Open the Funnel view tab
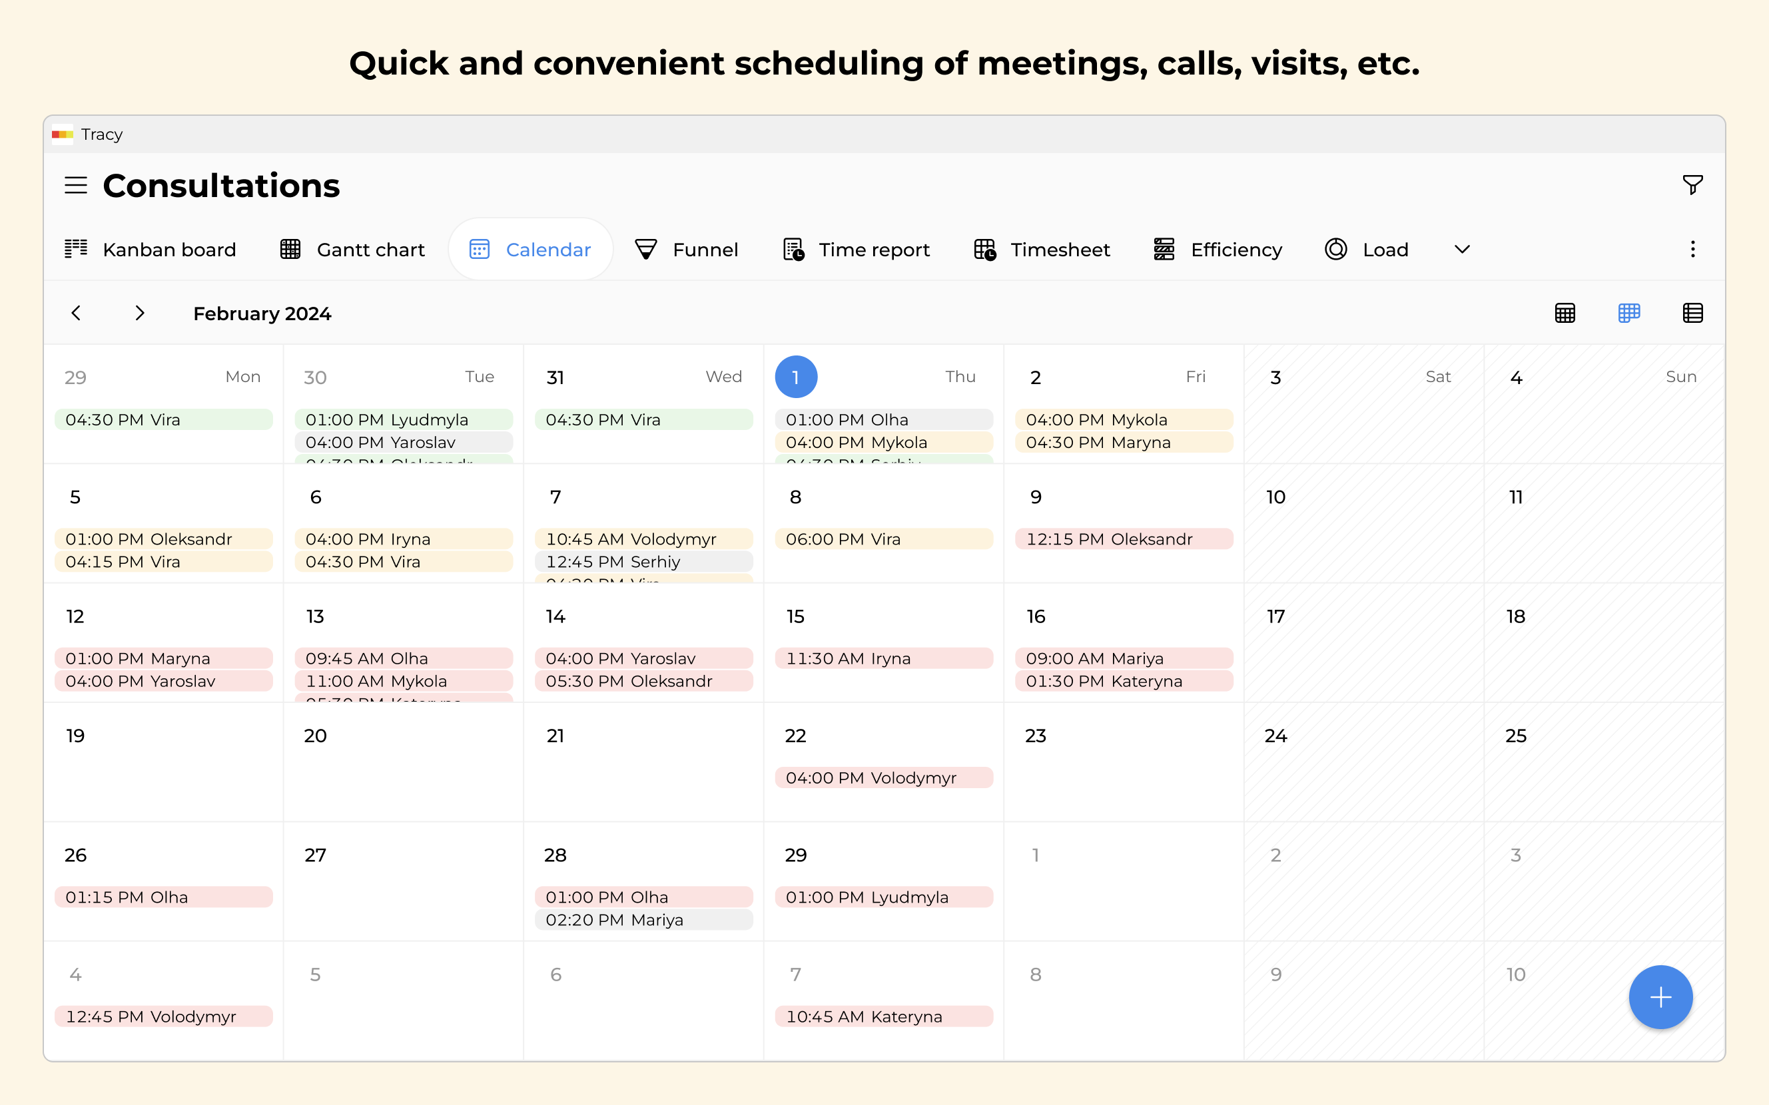This screenshot has height=1105, width=1769. pyautogui.click(x=687, y=249)
